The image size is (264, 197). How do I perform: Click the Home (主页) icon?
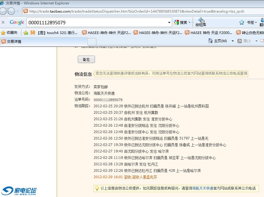pyautogui.click(x=210, y=41)
